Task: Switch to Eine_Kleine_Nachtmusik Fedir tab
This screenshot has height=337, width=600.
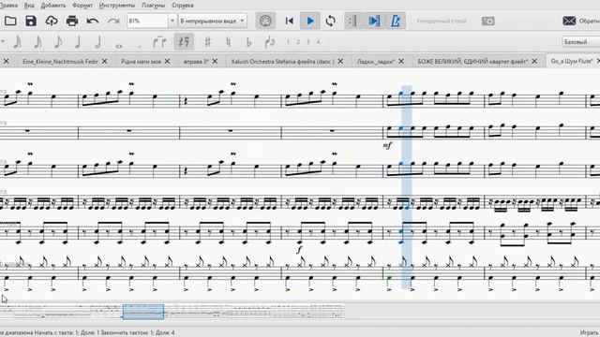Action: (60, 61)
